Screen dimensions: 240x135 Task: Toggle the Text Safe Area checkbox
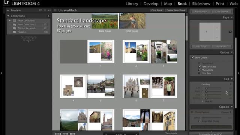pos(199,67)
